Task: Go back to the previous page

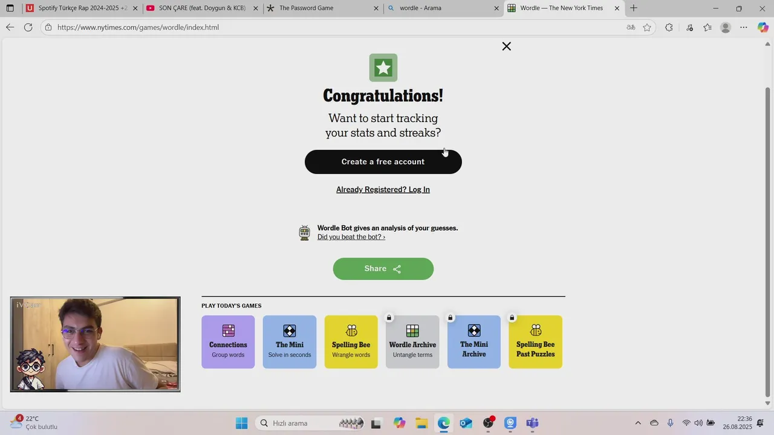Action: click(10, 27)
